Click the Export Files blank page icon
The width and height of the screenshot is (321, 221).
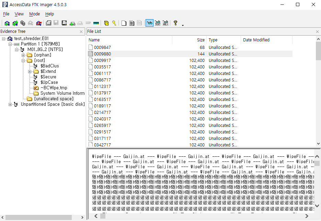point(124,23)
